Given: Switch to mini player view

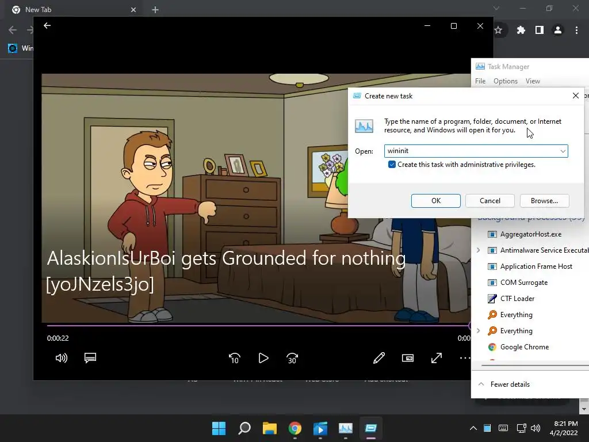Looking at the screenshot, I should [408, 358].
